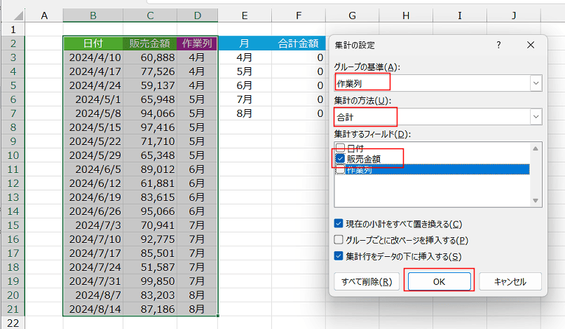Disable 現在の小計をすべて置き換える option

340,224
